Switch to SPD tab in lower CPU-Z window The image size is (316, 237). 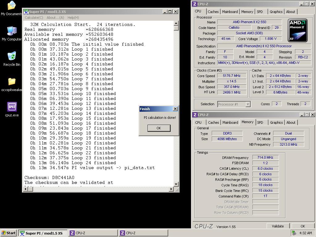260,123
